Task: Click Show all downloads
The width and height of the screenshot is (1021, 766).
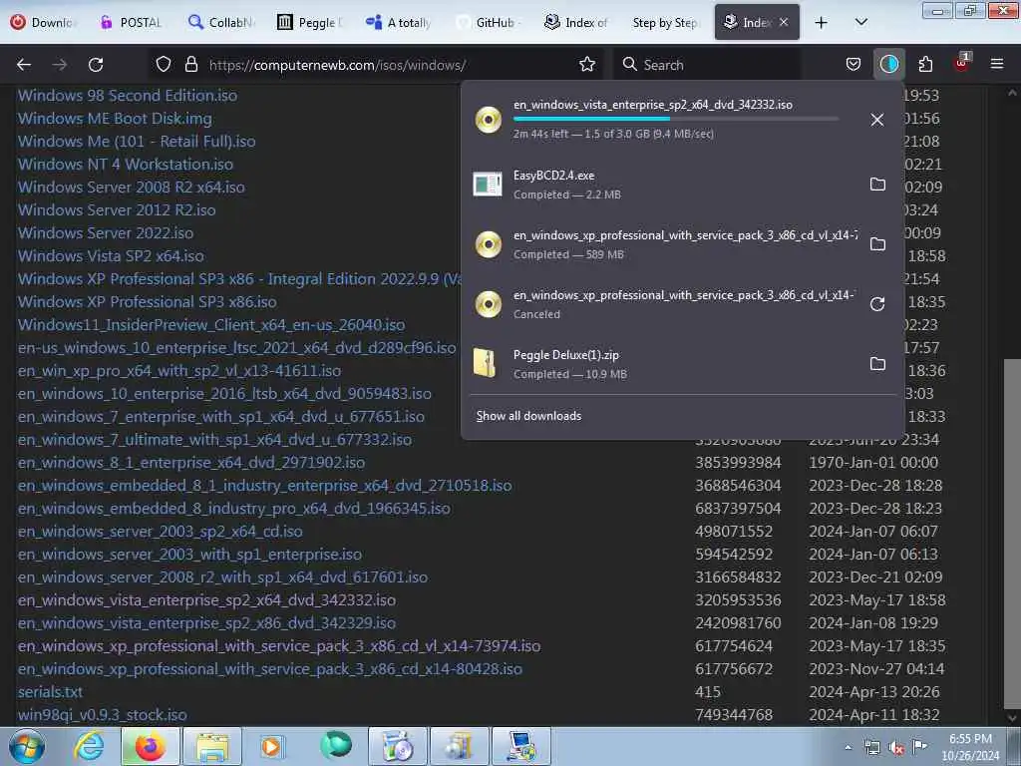Action: click(x=528, y=416)
